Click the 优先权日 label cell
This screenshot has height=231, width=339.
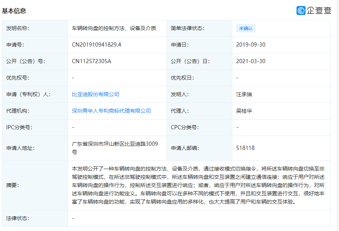[199, 78]
